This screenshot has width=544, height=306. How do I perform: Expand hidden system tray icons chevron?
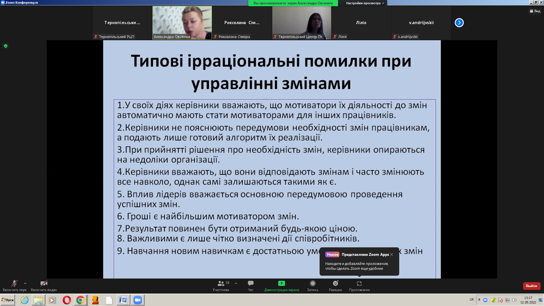point(479,300)
